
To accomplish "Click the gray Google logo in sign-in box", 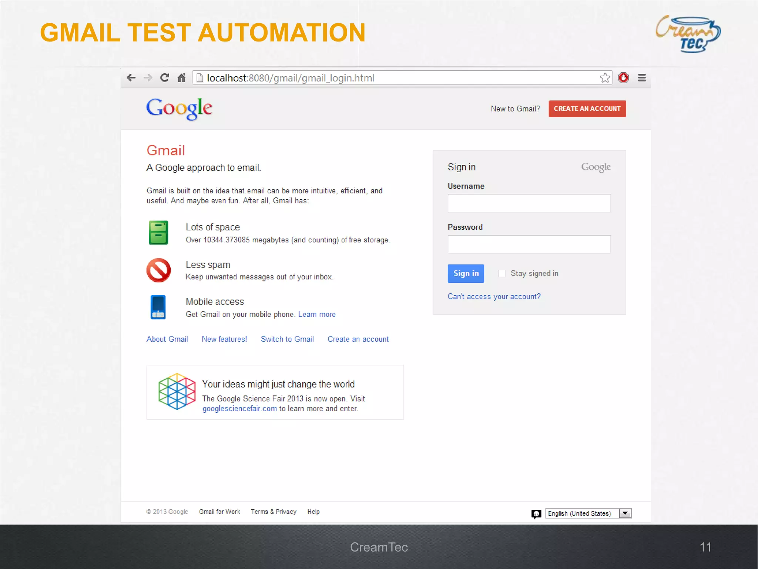I will pyautogui.click(x=596, y=167).
